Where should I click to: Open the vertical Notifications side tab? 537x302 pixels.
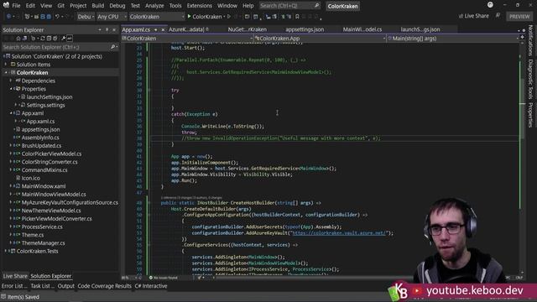coord(530,40)
